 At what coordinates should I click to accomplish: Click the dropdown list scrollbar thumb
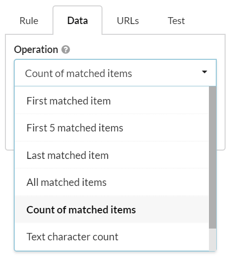click(x=213, y=157)
